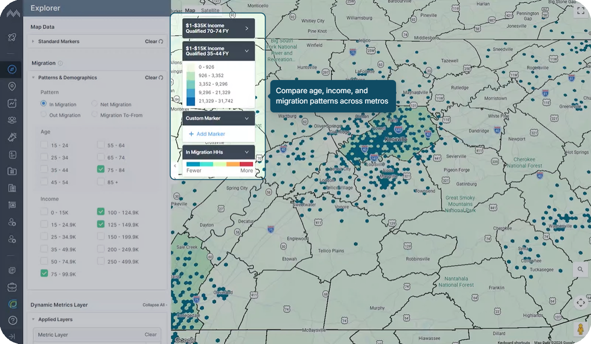This screenshot has width=591, height=344.
Task: Collapse the Applied Layers section
Action: (33, 320)
